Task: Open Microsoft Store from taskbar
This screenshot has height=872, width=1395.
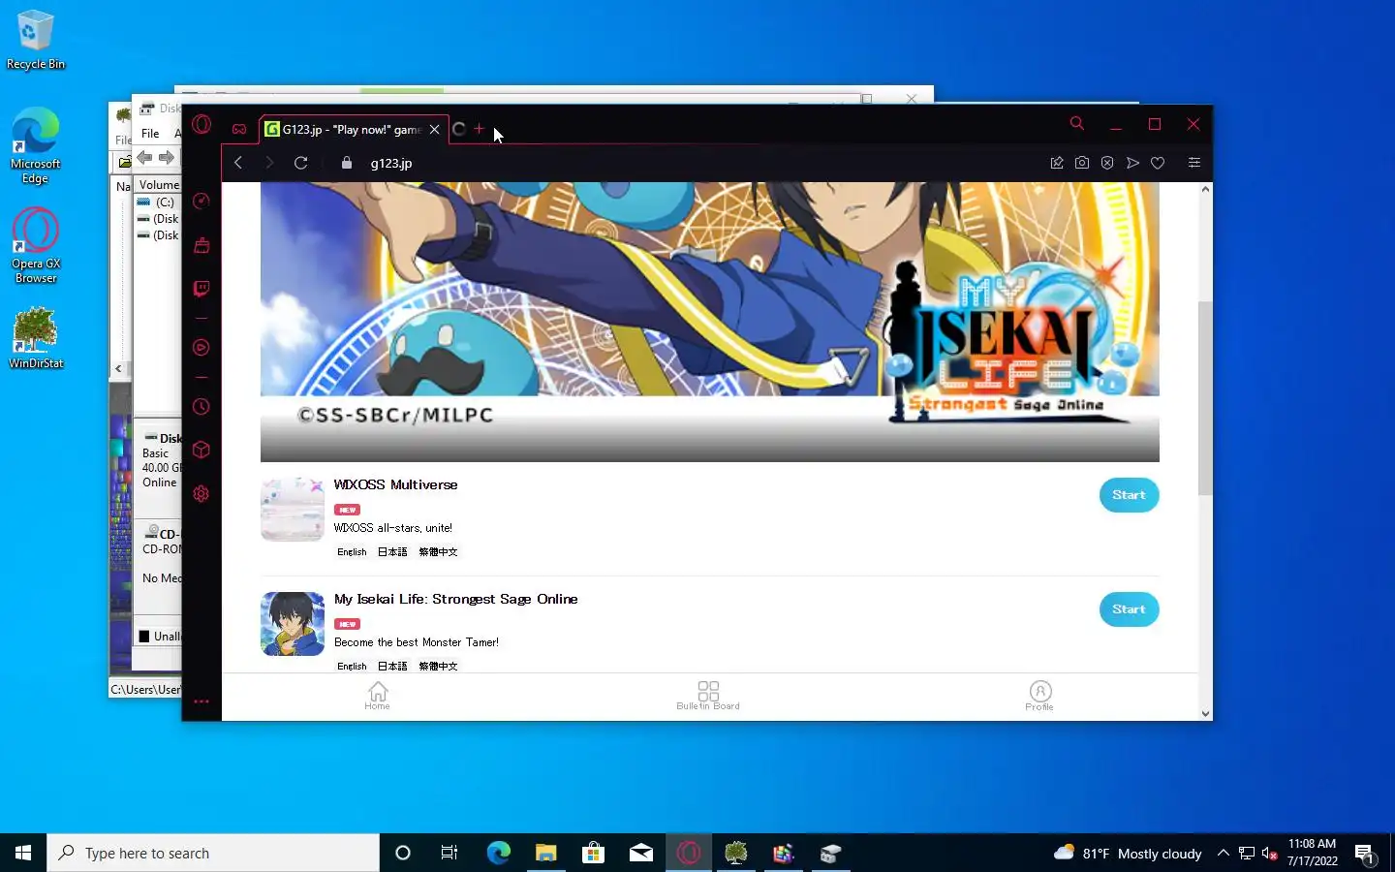Action: [593, 853]
